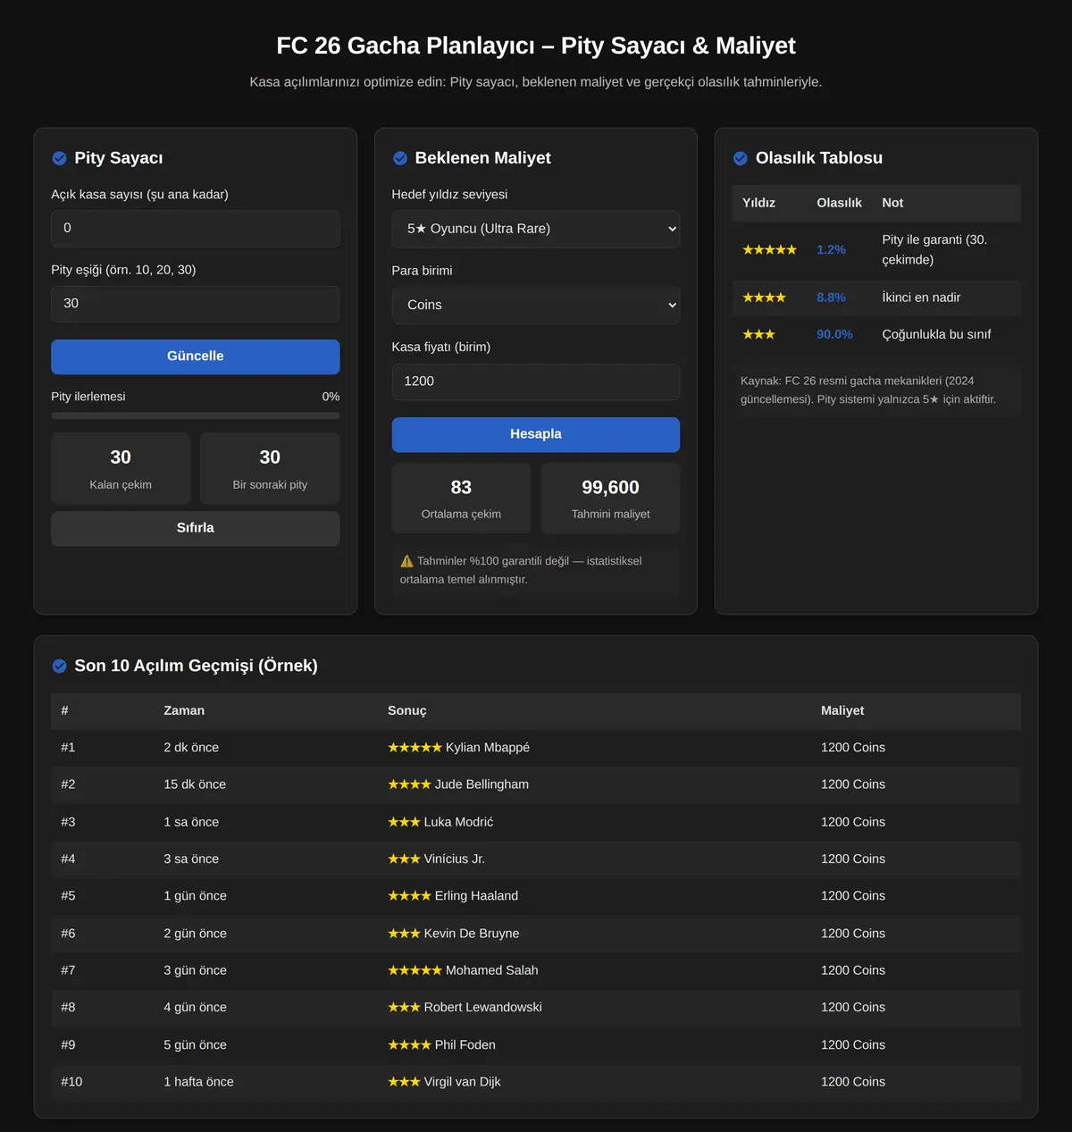Click the "1 hafta önce" time cell

pyautogui.click(x=198, y=1082)
